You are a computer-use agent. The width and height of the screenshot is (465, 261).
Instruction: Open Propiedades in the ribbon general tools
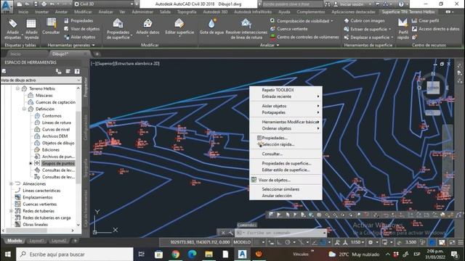coord(78,21)
